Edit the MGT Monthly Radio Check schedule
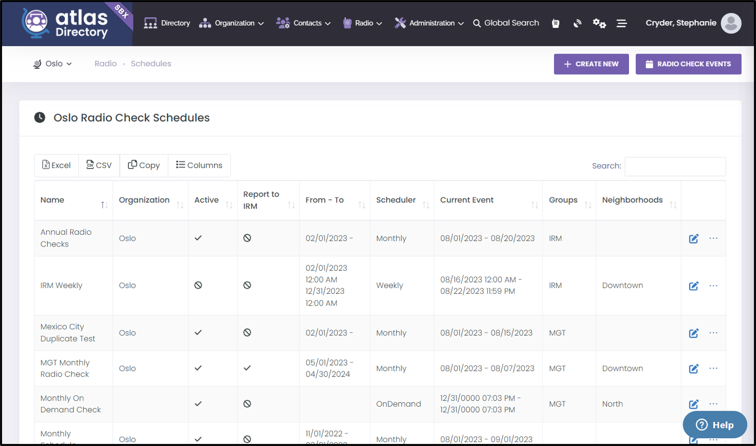Viewport: 756px width, 446px height. tap(693, 368)
